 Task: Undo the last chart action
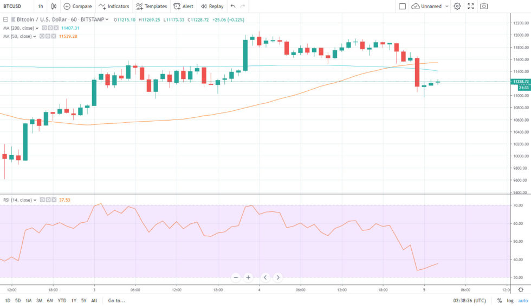pyautogui.click(x=232, y=6)
